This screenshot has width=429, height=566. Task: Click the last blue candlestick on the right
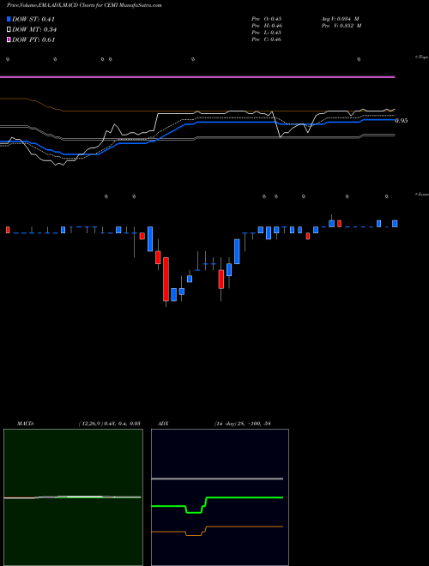tap(395, 224)
